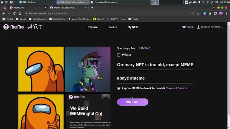The height and width of the screenshot is (129, 230).
Task: Open the Apple menu in the top panel
Action: click(x=2, y=2)
